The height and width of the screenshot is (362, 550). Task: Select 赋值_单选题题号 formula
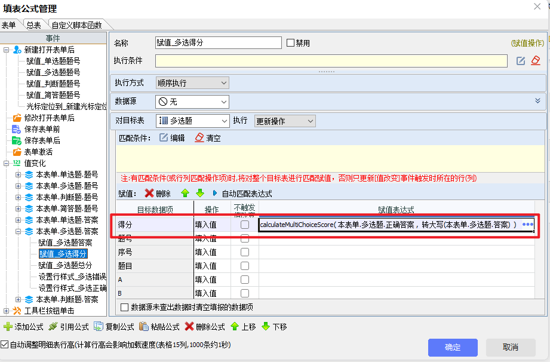click(53, 61)
